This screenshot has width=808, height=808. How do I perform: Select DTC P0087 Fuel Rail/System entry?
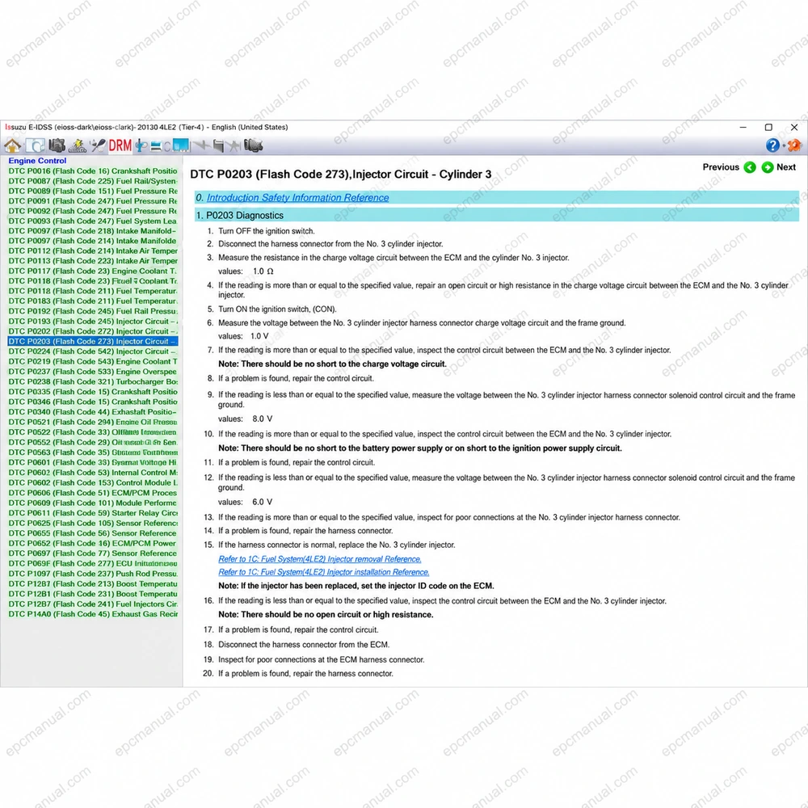coord(93,181)
